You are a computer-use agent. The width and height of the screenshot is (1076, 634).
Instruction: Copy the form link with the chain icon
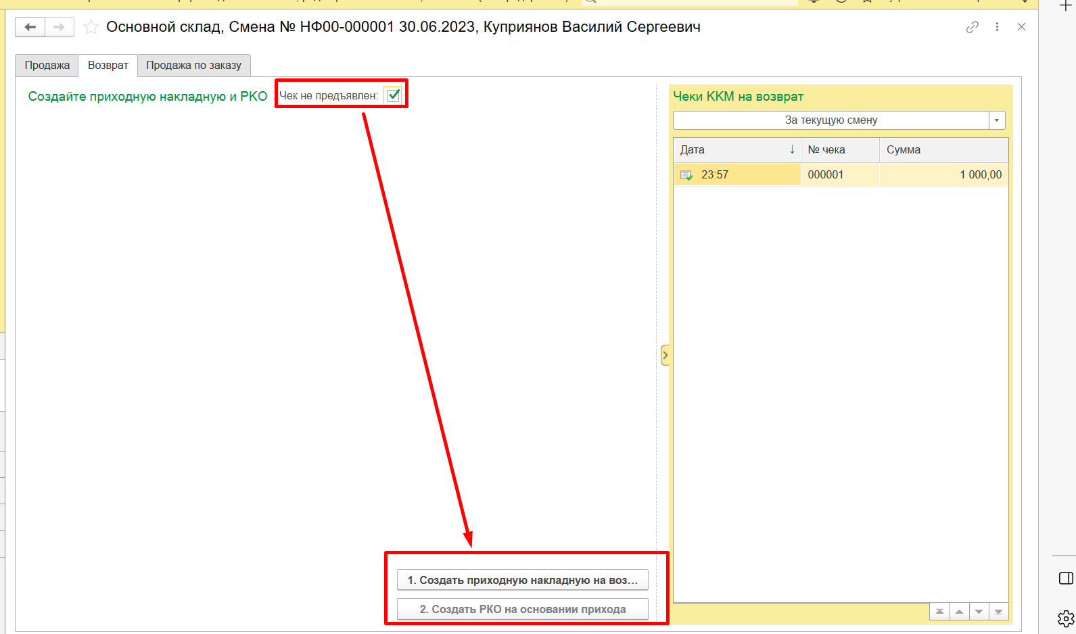coord(972,27)
